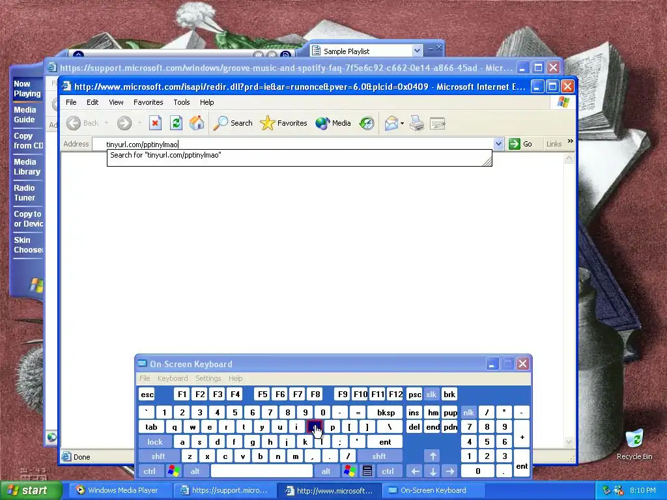This screenshot has height=500, width=667.
Task: Select Media Guide in Media Player
Action: click(25, 115)
